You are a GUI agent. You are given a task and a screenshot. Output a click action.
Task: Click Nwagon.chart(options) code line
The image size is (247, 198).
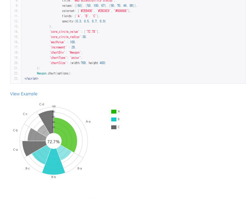point(54,73)
